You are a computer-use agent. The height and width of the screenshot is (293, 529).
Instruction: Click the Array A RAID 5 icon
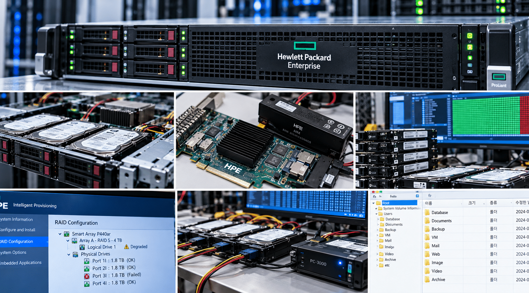pyautogui.click(x=74, y=241)
